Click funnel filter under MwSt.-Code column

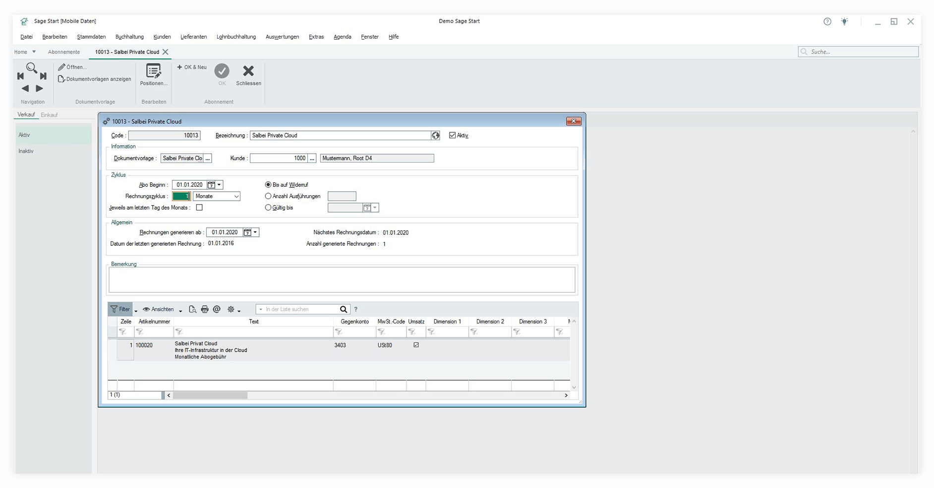pyautogui.click(x=381, y=332)
